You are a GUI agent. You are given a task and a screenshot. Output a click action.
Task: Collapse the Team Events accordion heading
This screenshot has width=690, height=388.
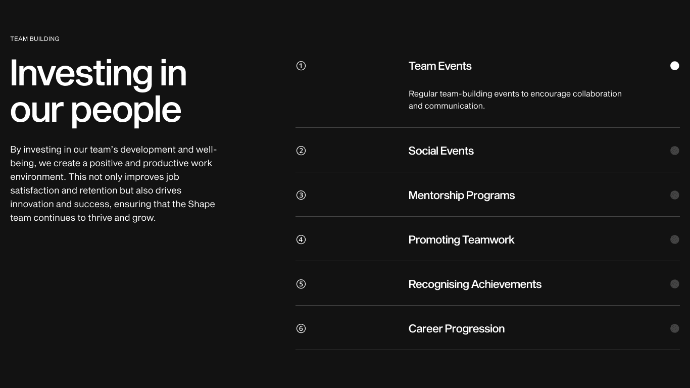click(440, 66)
